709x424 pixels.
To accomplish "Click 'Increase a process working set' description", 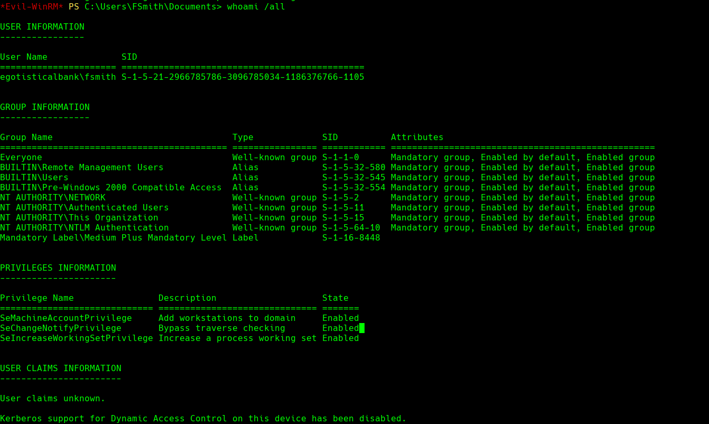I will point(238,338).
